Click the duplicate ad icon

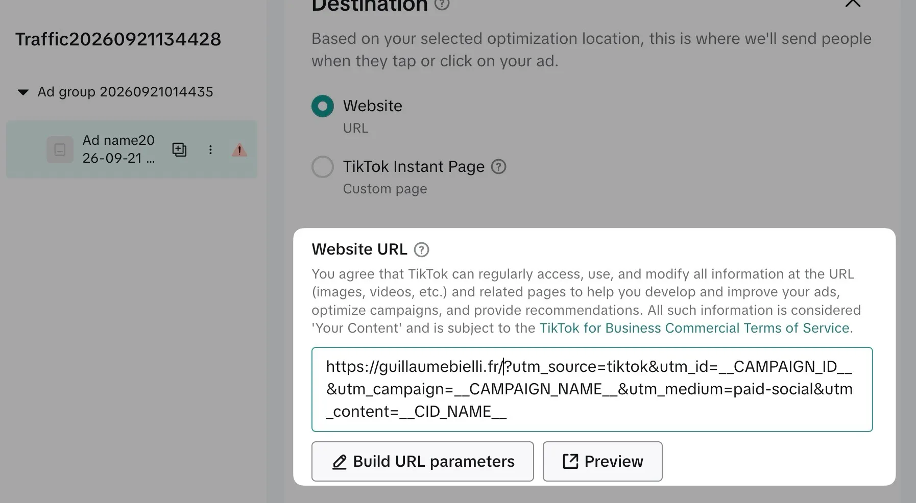pyautogui.click(x=179, y=149)
